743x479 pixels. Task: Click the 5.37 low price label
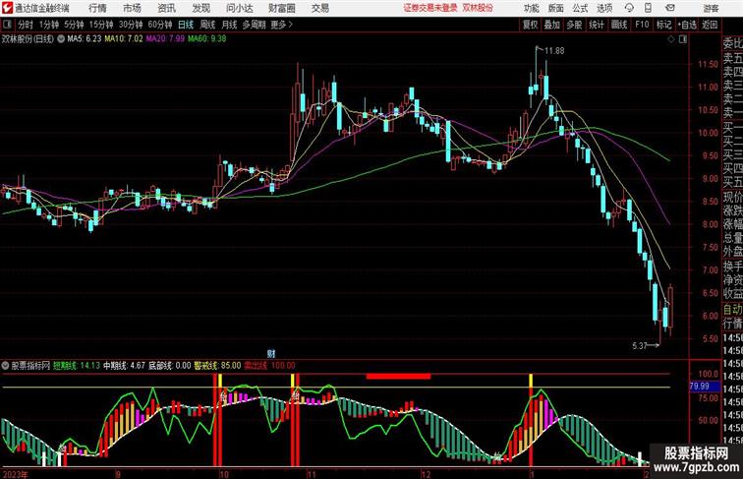click(640, 346)
